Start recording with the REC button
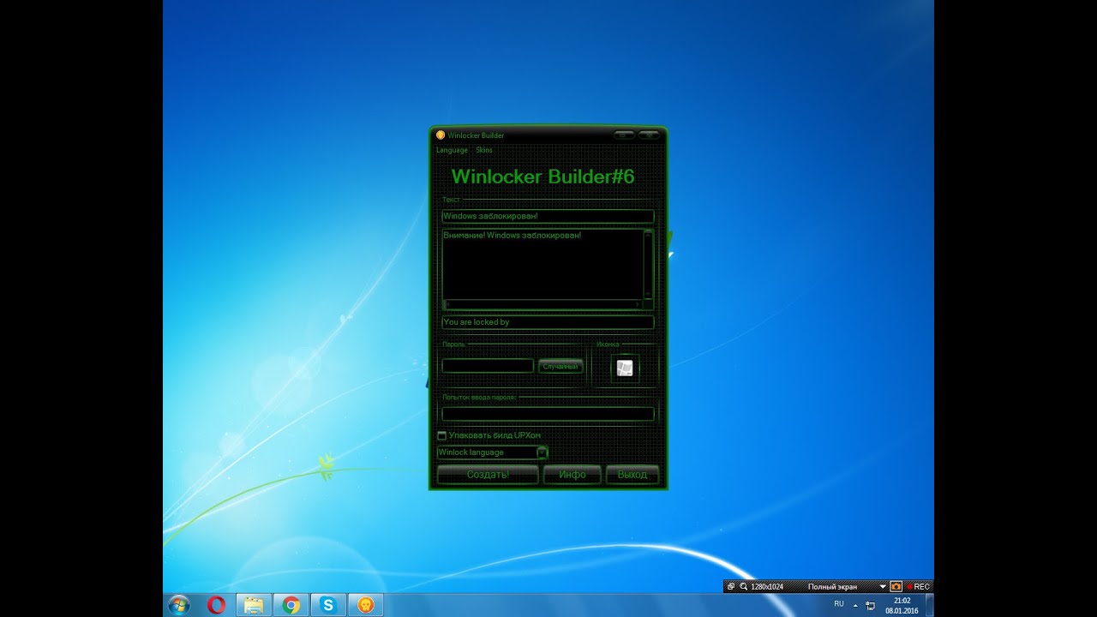Image resolution: width=1097 pixels, height=617 pixels. coord(918,586)
